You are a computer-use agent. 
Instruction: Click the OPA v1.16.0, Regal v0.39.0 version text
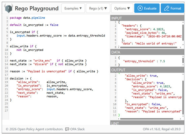(x=162, y=129)
